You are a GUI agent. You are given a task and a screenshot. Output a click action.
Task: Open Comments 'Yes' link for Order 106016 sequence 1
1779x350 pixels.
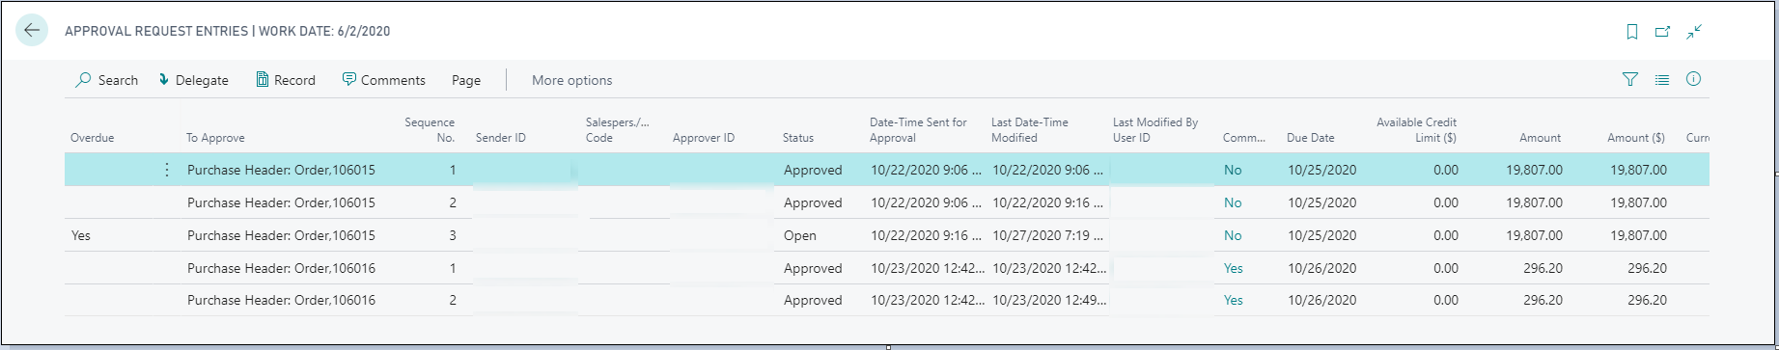point(1234,268)
